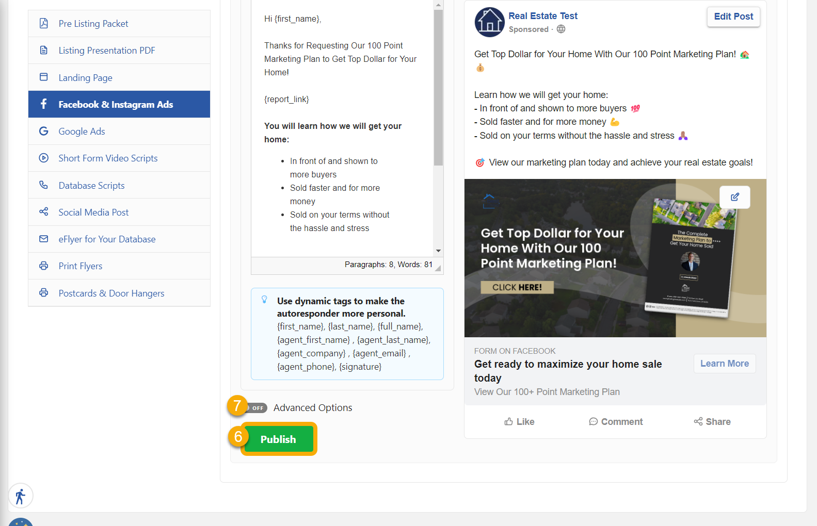Click the {report_link} tag in email
817x526 pixels.
pos(286,99)
